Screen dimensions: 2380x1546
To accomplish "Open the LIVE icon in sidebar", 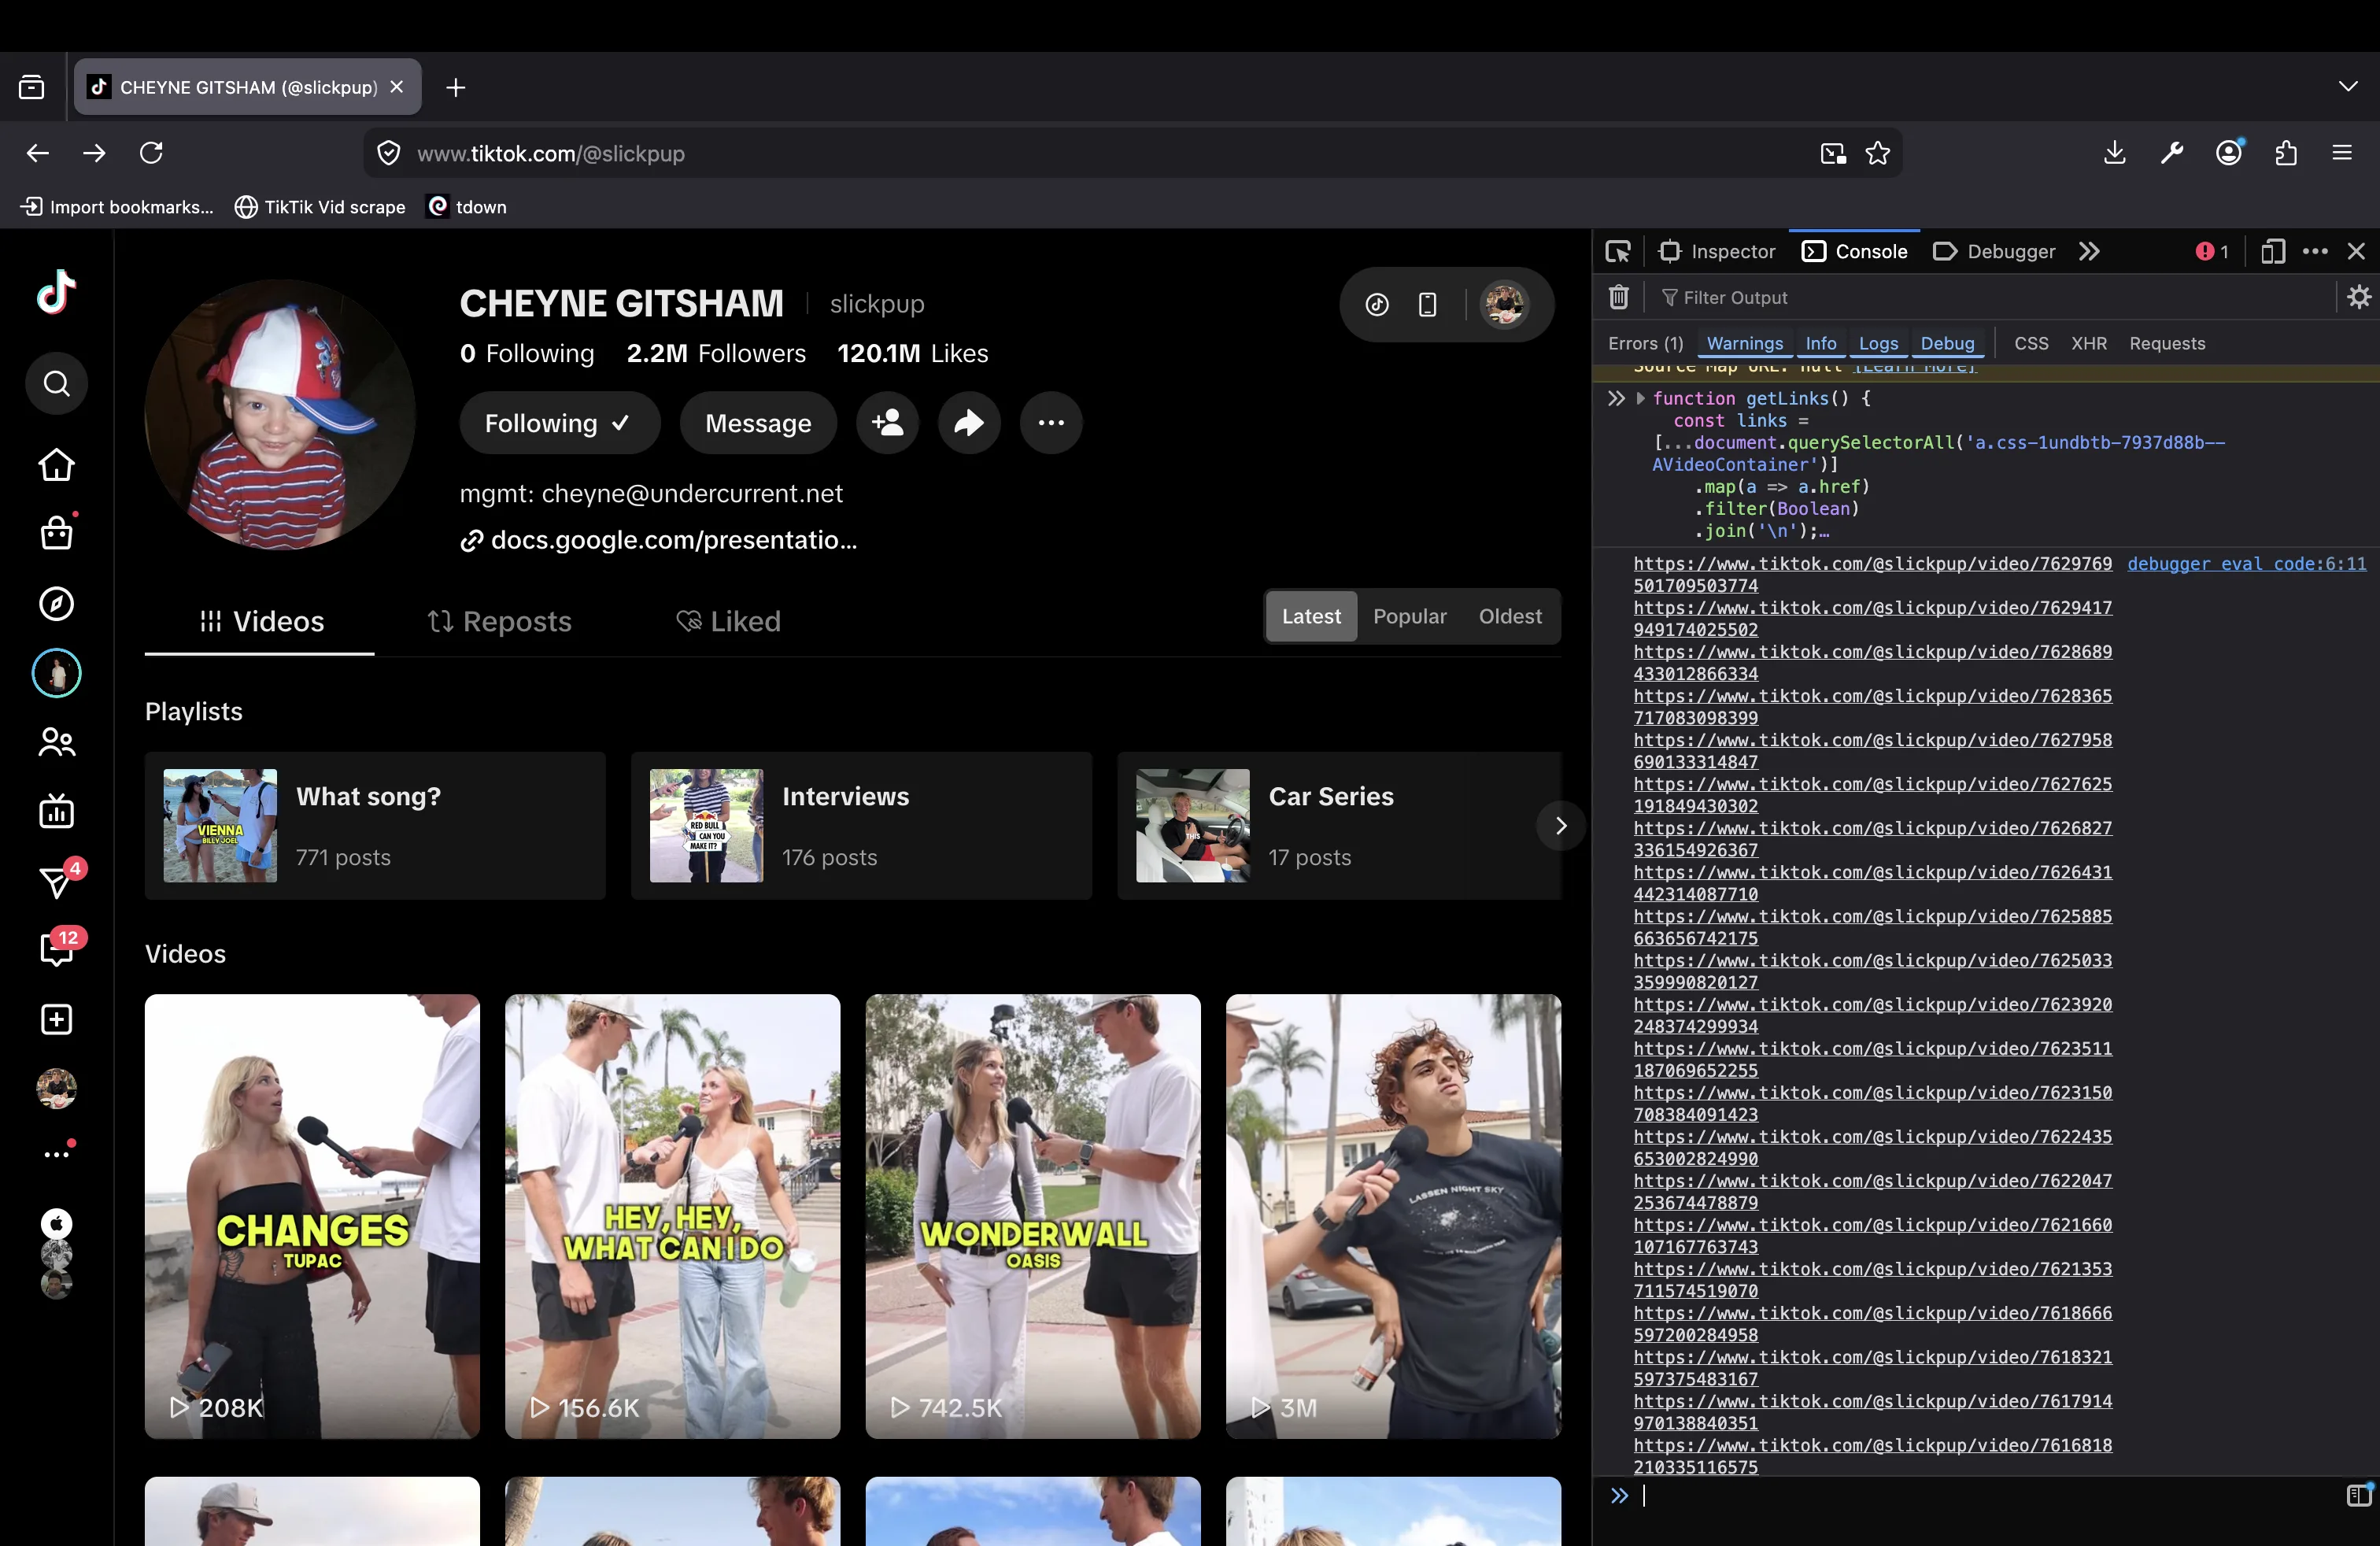I will click(x=56, y=812).
